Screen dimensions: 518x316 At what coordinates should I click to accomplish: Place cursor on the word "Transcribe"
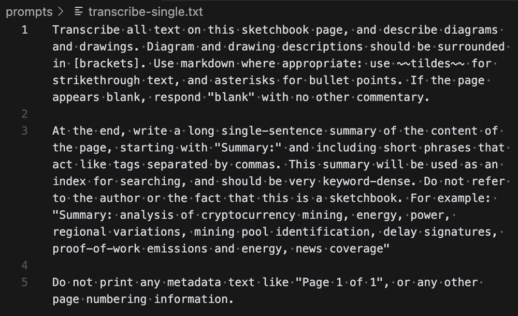point(86,30)
